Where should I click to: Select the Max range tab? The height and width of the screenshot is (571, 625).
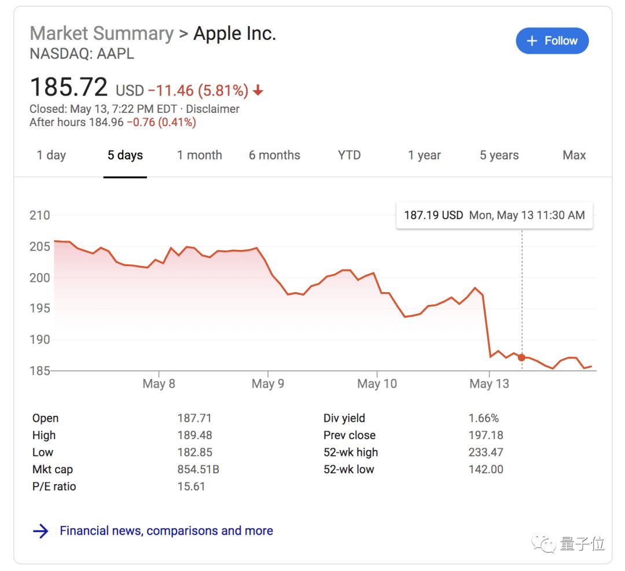pyautogui.click(x=574, y=155)
